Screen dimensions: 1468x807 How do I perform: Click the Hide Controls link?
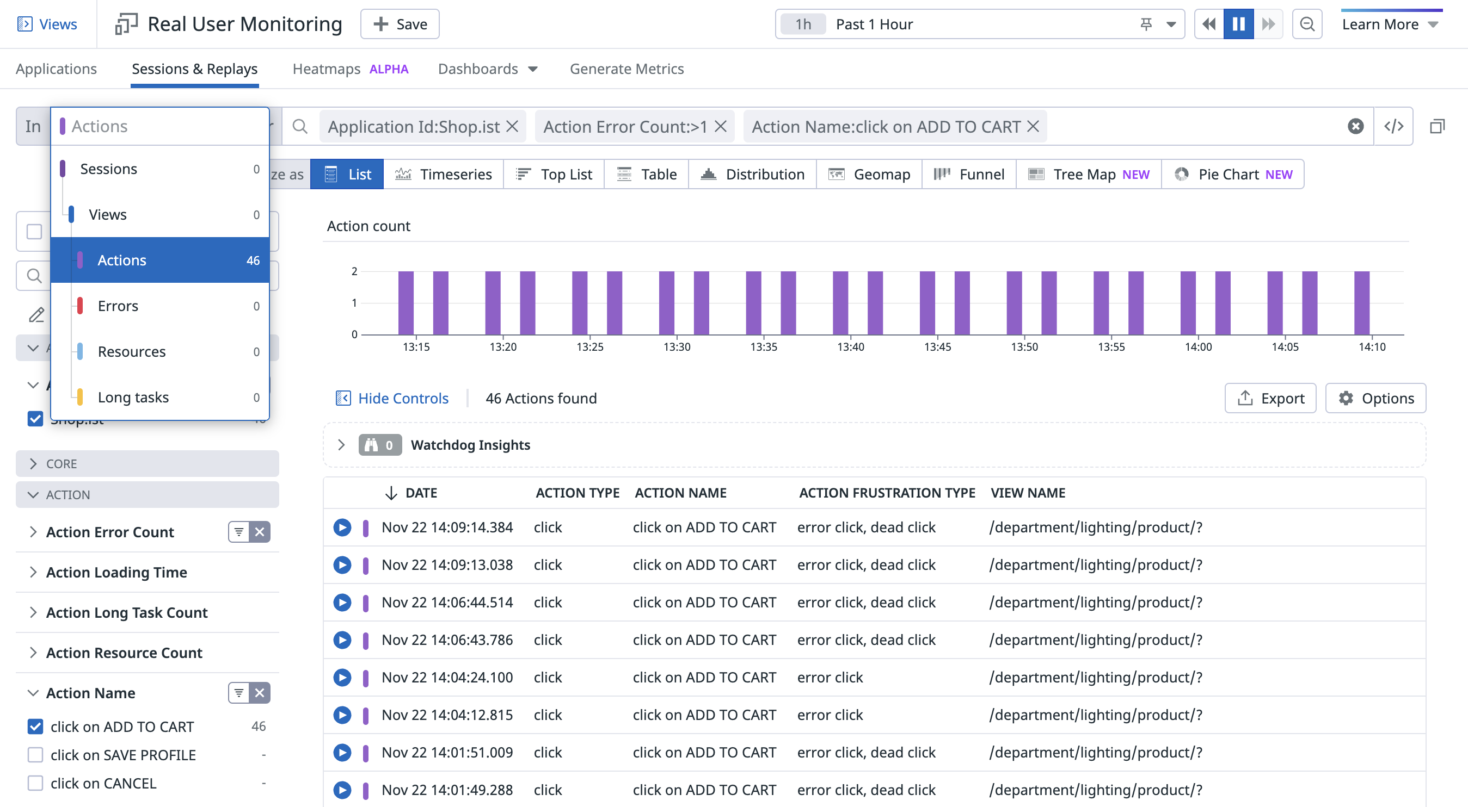point(402,398)
